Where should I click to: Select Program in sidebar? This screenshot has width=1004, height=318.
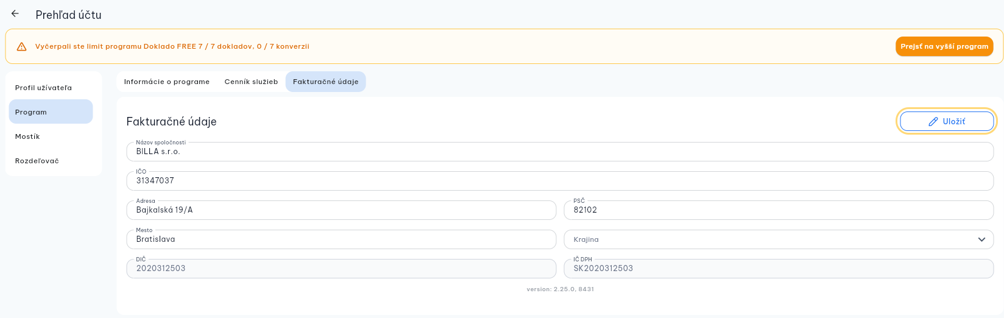[51, 111]
